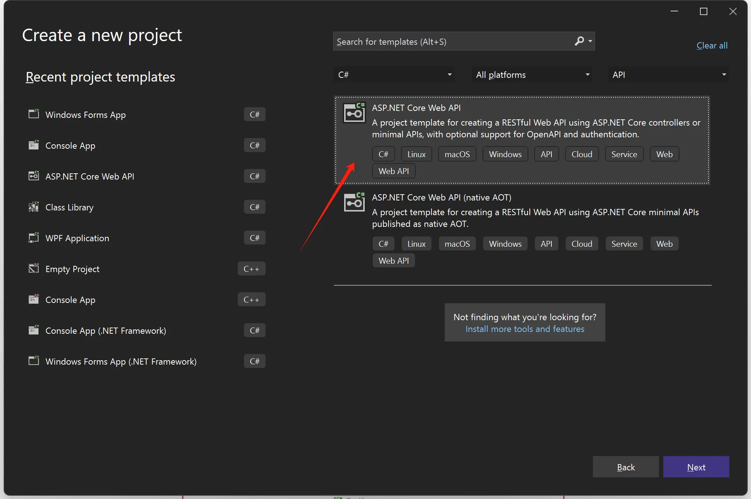Select ASP.NET Core Web API (native AOT) title
Viewport: 751px width, 499px height.
pyautogui.click(x=441, y=197)
